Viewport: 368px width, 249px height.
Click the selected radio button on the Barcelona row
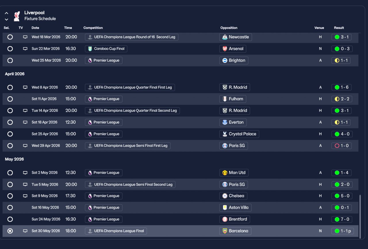[x=10, y=231]
